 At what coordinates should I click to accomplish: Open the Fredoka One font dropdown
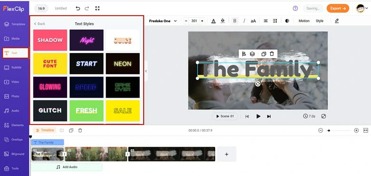(x=163, y=21)
